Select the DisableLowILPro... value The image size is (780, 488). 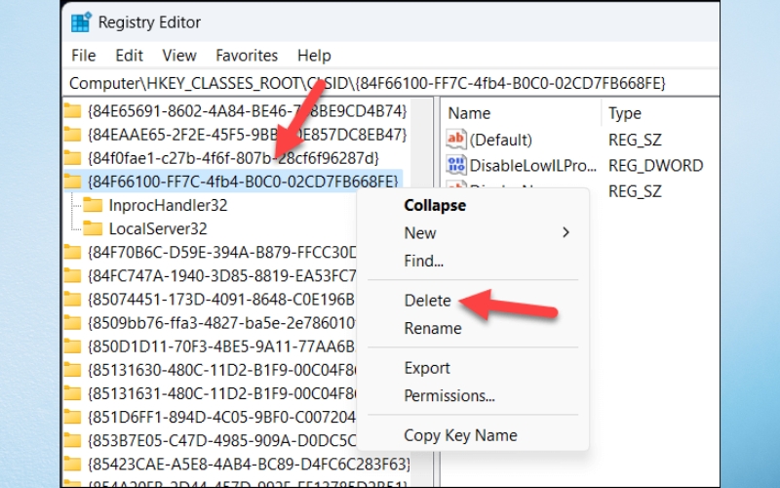click(x=532, y=165)
